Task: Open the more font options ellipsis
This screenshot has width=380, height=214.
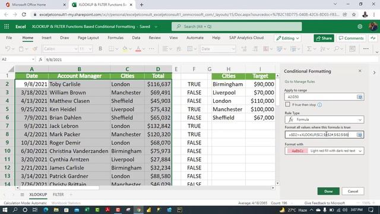Action: (151, 49)
